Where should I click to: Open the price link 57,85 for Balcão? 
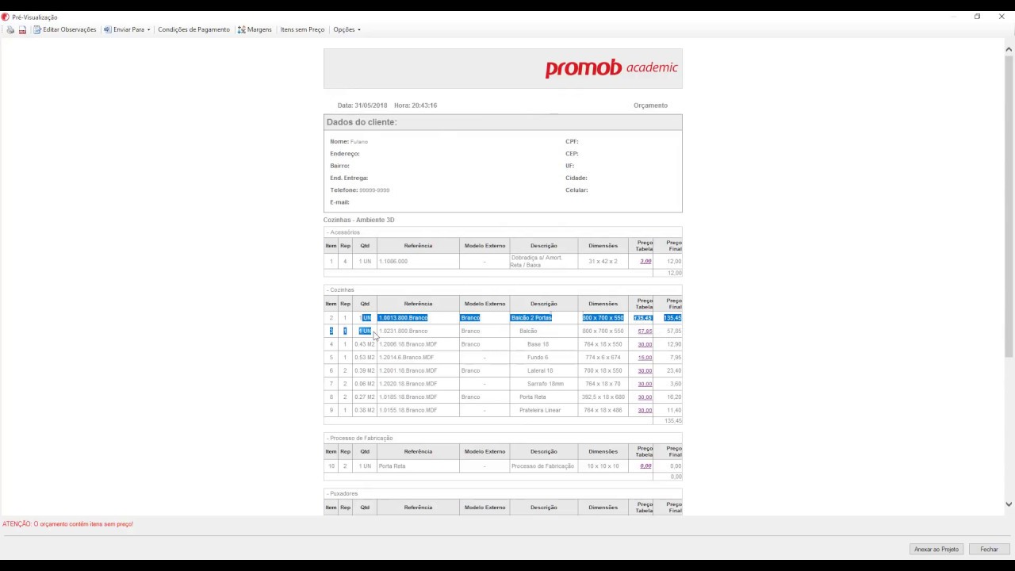coord(645,331)
